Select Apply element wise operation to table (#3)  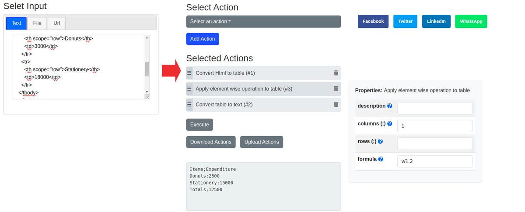click(x=263, y=89)
